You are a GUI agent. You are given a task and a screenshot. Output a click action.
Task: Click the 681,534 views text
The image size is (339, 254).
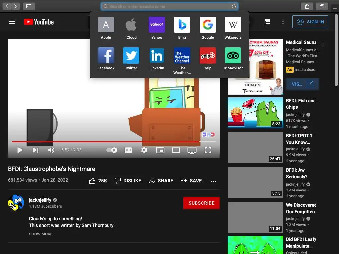[x=23, y=180]
